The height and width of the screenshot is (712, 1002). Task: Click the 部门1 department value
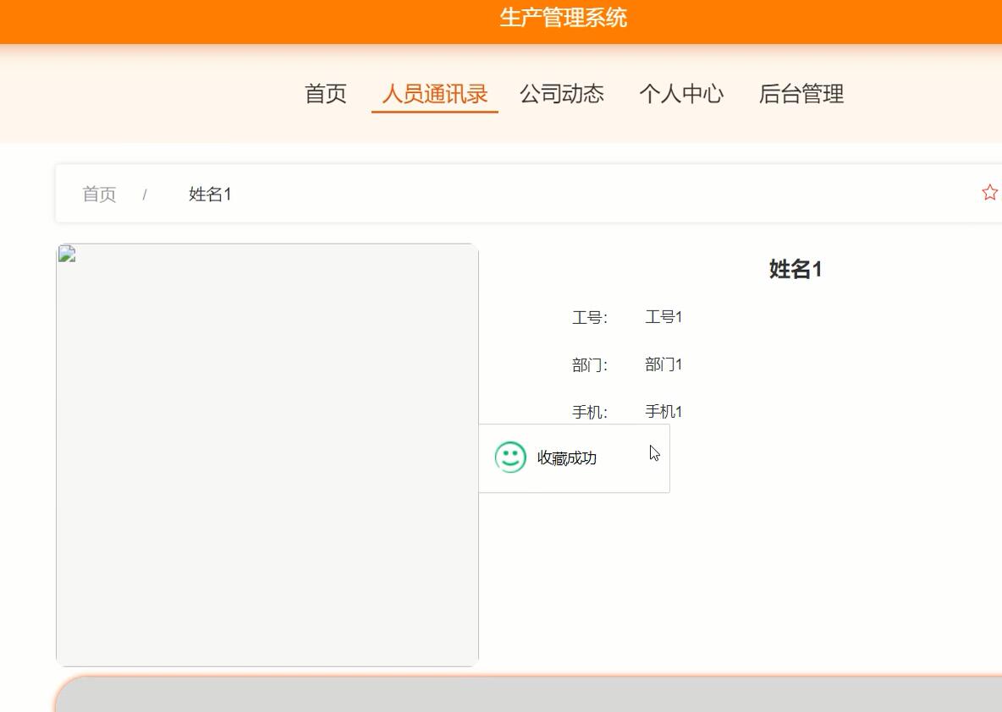pyautogui.click(x=664, y=364)
